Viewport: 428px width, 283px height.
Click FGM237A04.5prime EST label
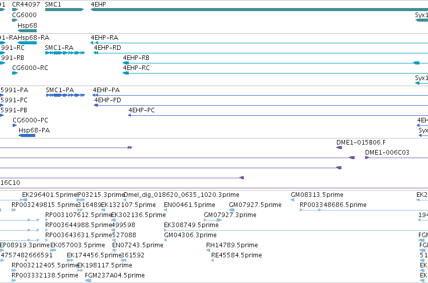(115, 275)
